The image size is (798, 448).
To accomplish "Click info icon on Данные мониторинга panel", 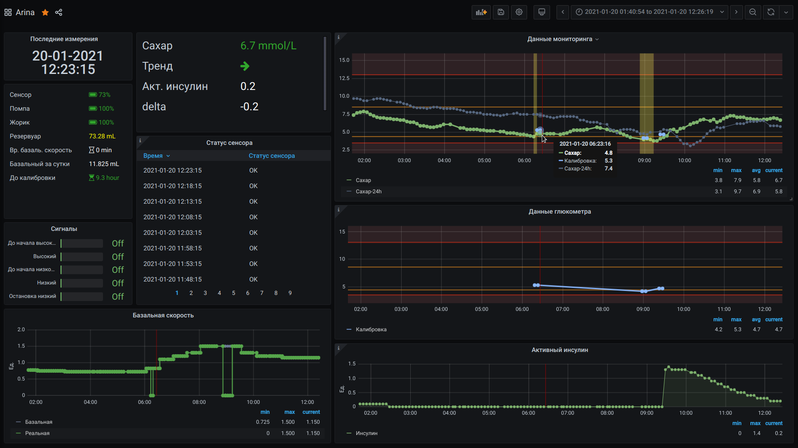I will tap(338, 37).
